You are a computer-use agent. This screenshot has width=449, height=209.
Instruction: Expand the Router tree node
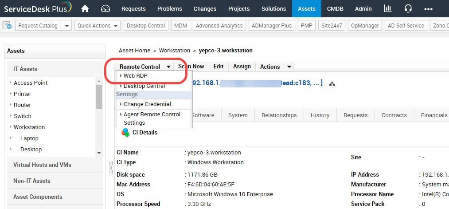tap(11, 105)
